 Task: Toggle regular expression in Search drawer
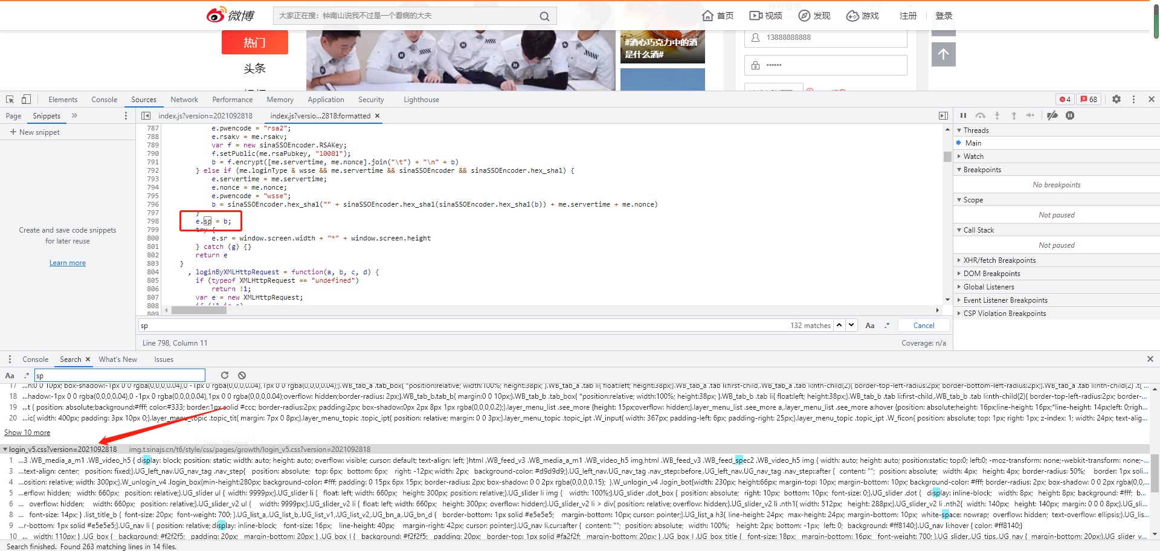[x=26, y=375]
